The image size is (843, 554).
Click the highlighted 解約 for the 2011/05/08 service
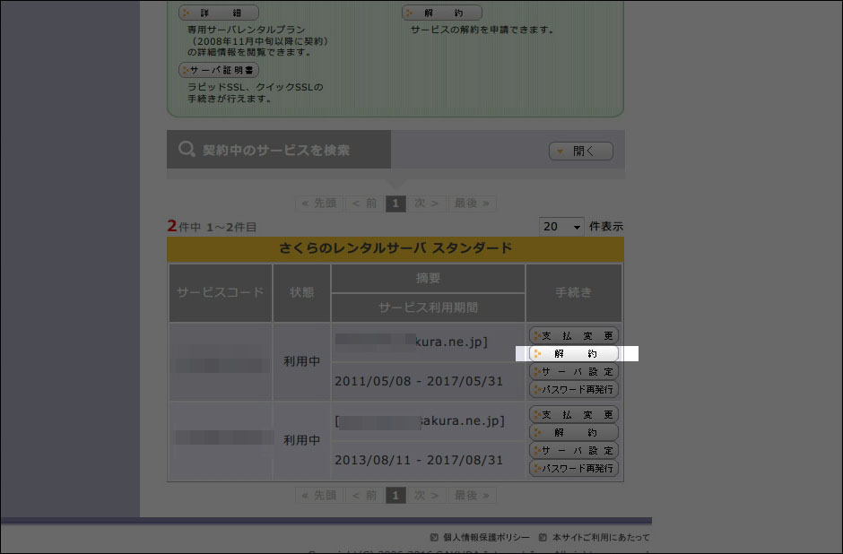pyautogui.click(x=574, y=353)
